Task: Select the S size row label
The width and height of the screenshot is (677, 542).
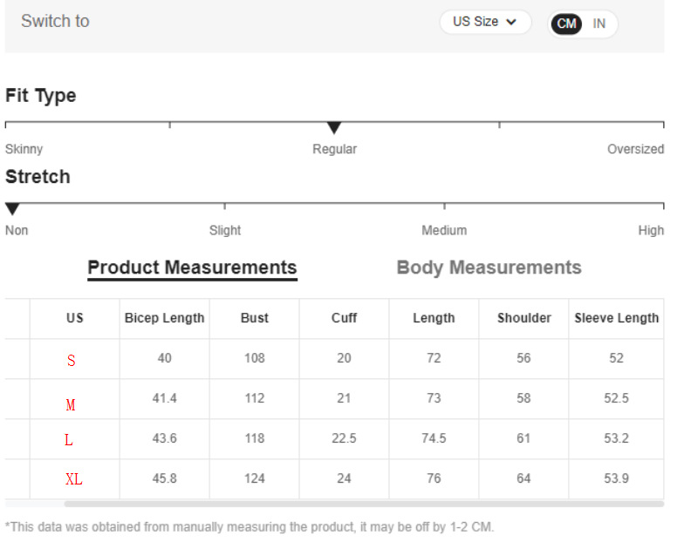Action: pos(72,361)
